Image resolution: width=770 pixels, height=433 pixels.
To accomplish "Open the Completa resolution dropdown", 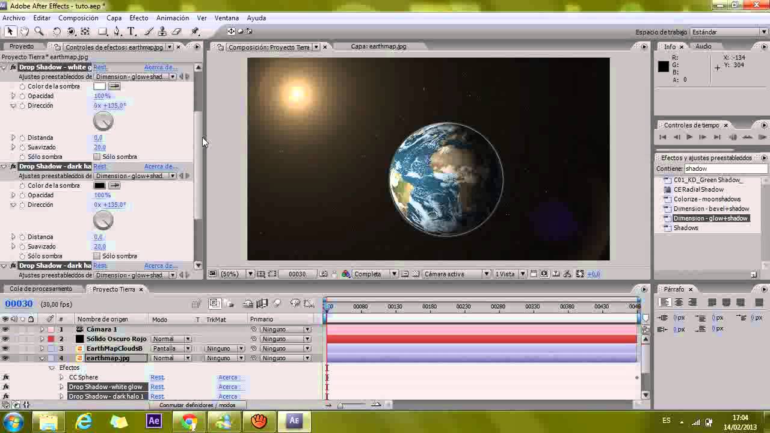I will click(375, 274).
